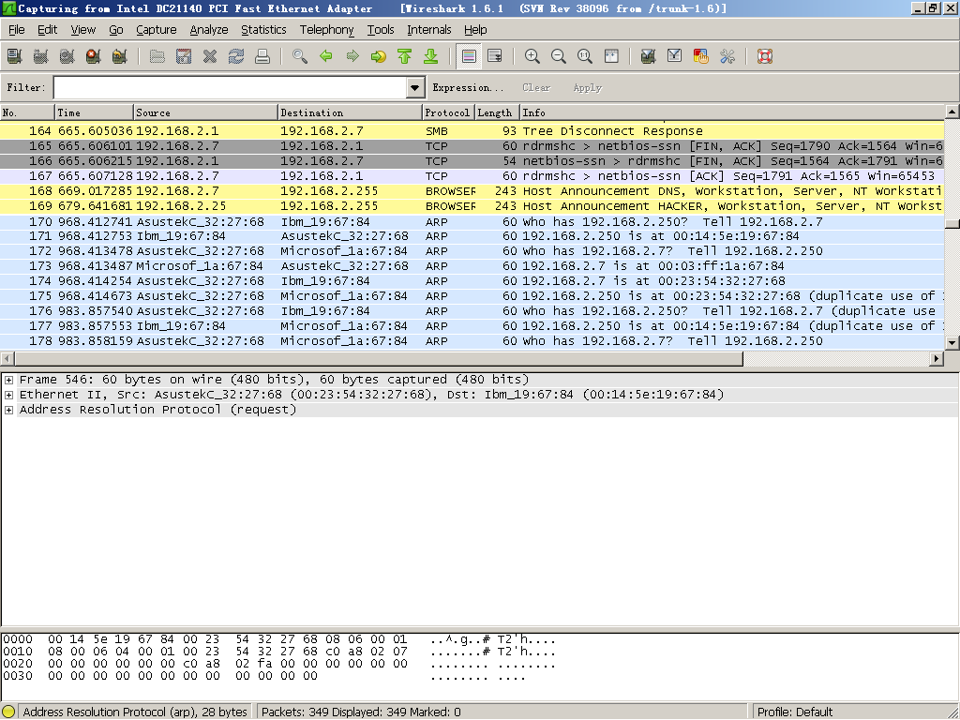Edit coloring rules icon

pyautogui.click(x=701, y=56)
